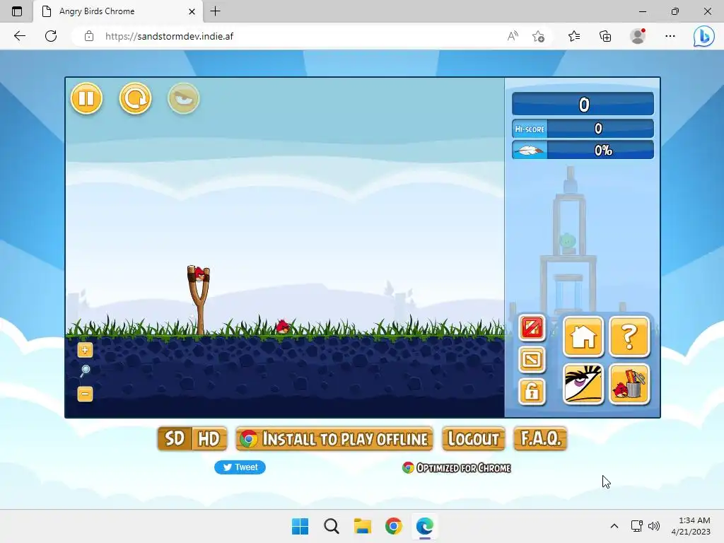724x543 pixels.
Task: Show hidden system tray icons
Action: click(614, 526)
